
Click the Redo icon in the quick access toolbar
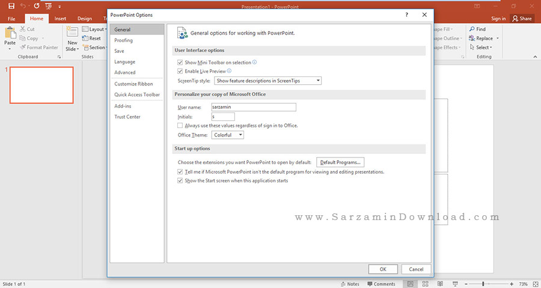click(x=37, y=6)
